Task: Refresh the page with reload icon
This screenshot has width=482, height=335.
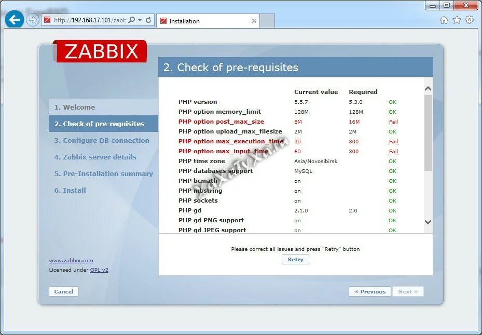Action: [148, 20]
